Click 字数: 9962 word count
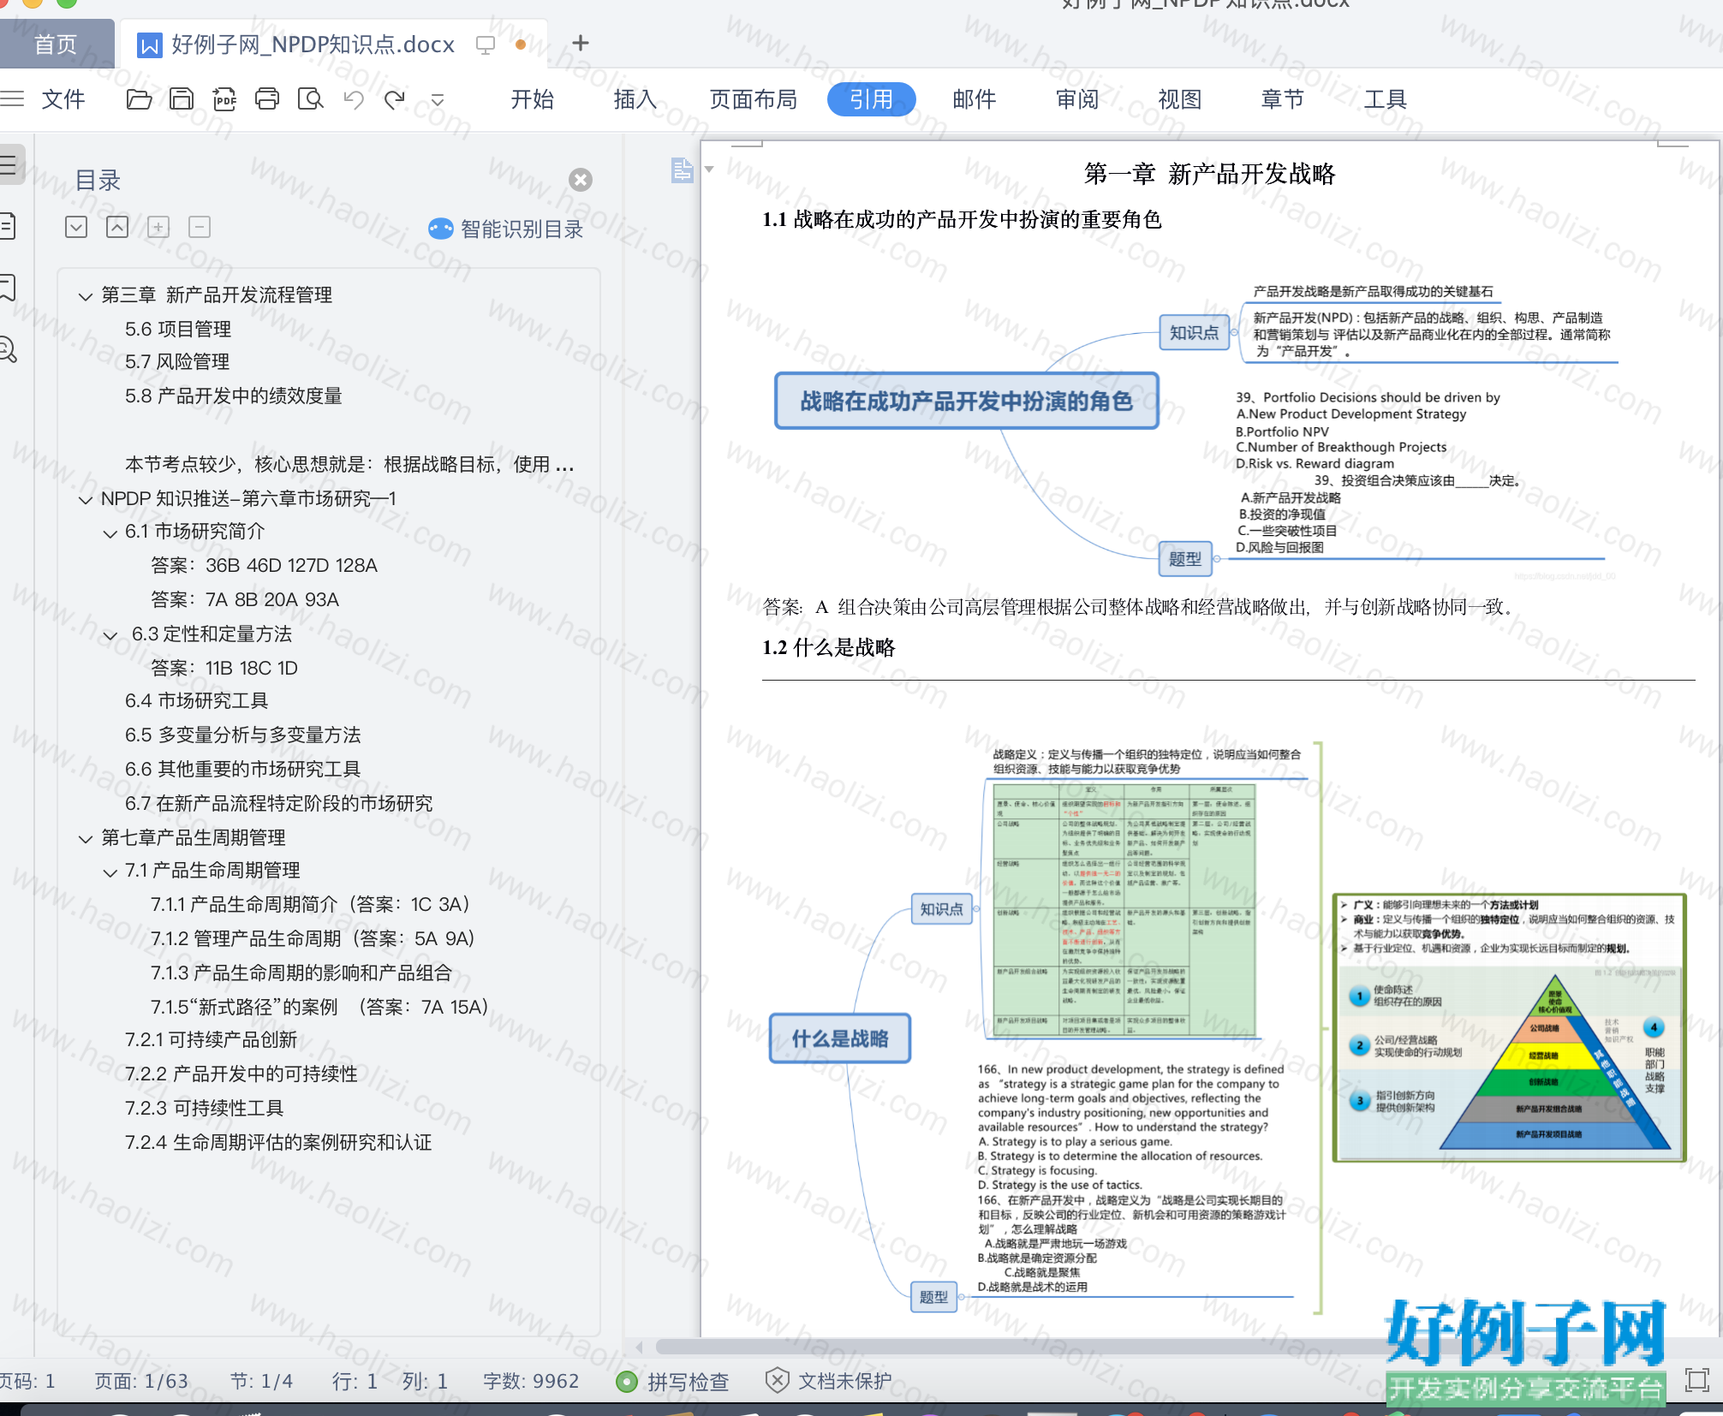 (x=531, y=1381)
